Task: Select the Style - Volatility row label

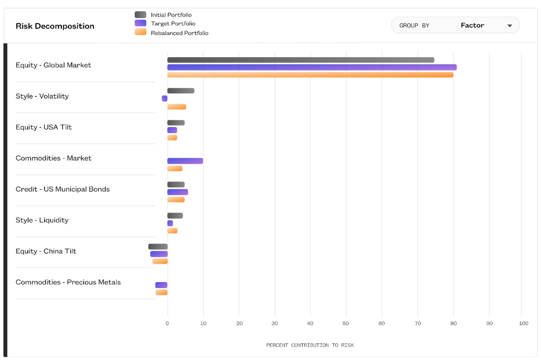Action: click(x=42, y=96)
